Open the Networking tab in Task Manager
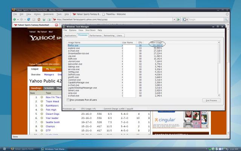 coord(109,35)
